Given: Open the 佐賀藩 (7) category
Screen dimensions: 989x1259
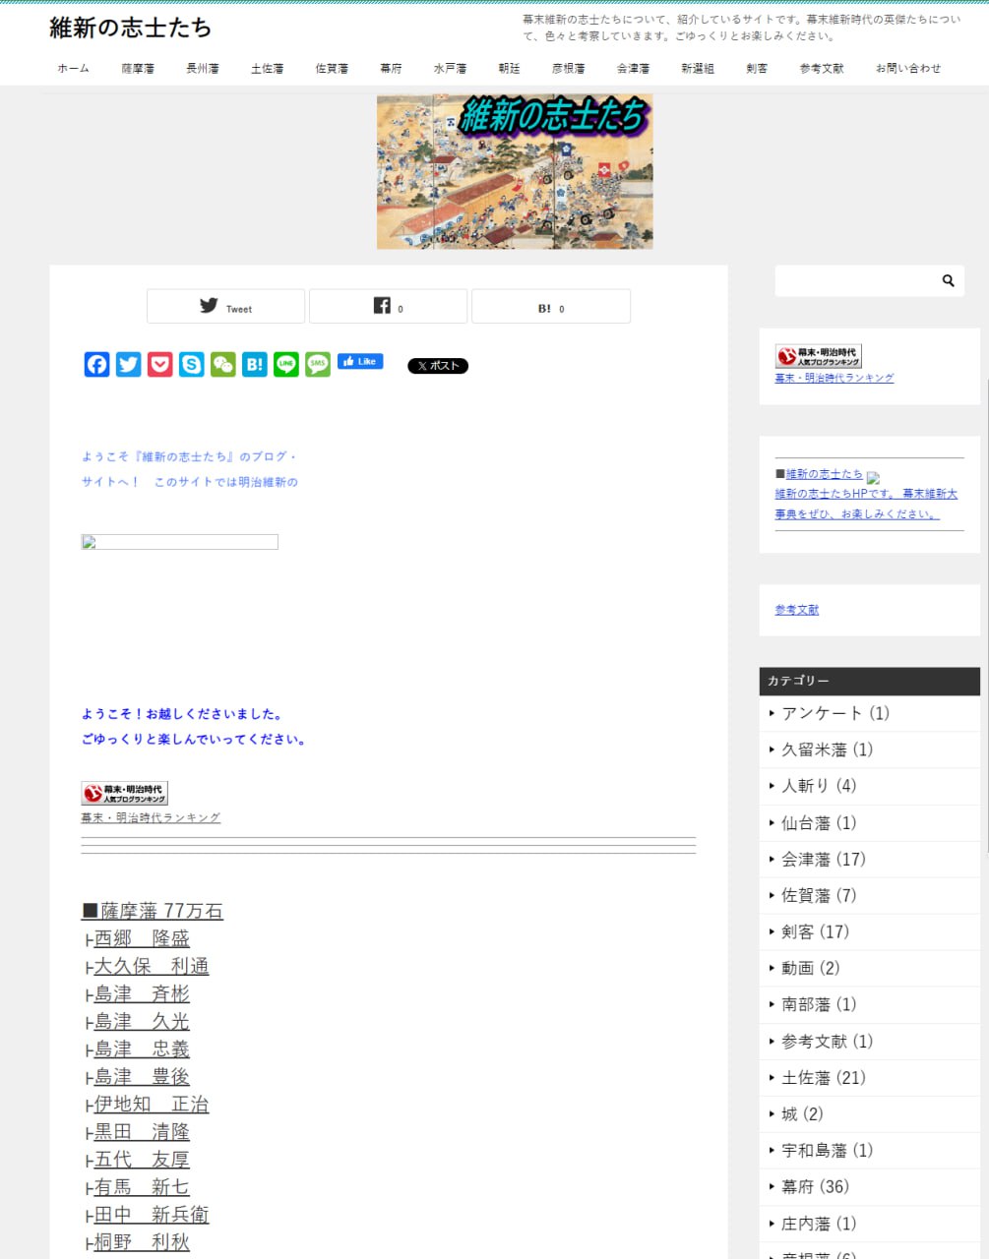Looking at the screenshot, I should coord(819,895).
